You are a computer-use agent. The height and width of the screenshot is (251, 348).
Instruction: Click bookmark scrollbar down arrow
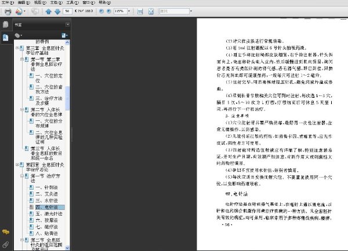click(67, 248)
